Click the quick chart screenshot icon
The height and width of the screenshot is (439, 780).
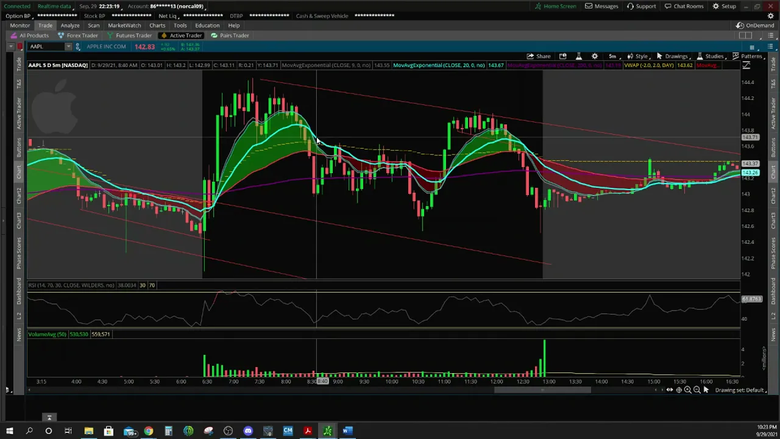(x=562, y=56)
